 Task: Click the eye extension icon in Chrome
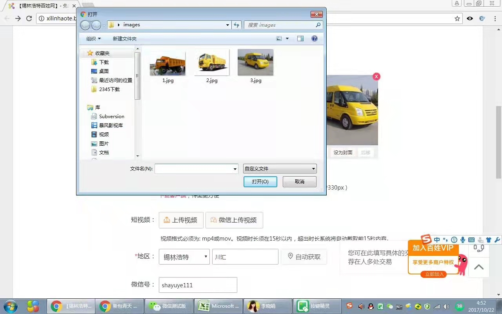470,18
